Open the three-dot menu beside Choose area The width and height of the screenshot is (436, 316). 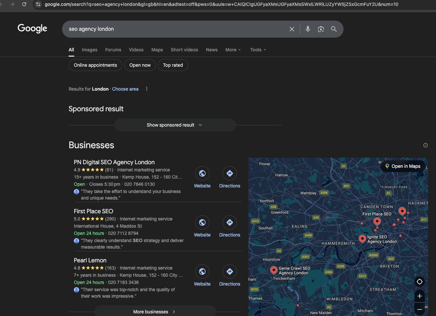coord(147,89)
